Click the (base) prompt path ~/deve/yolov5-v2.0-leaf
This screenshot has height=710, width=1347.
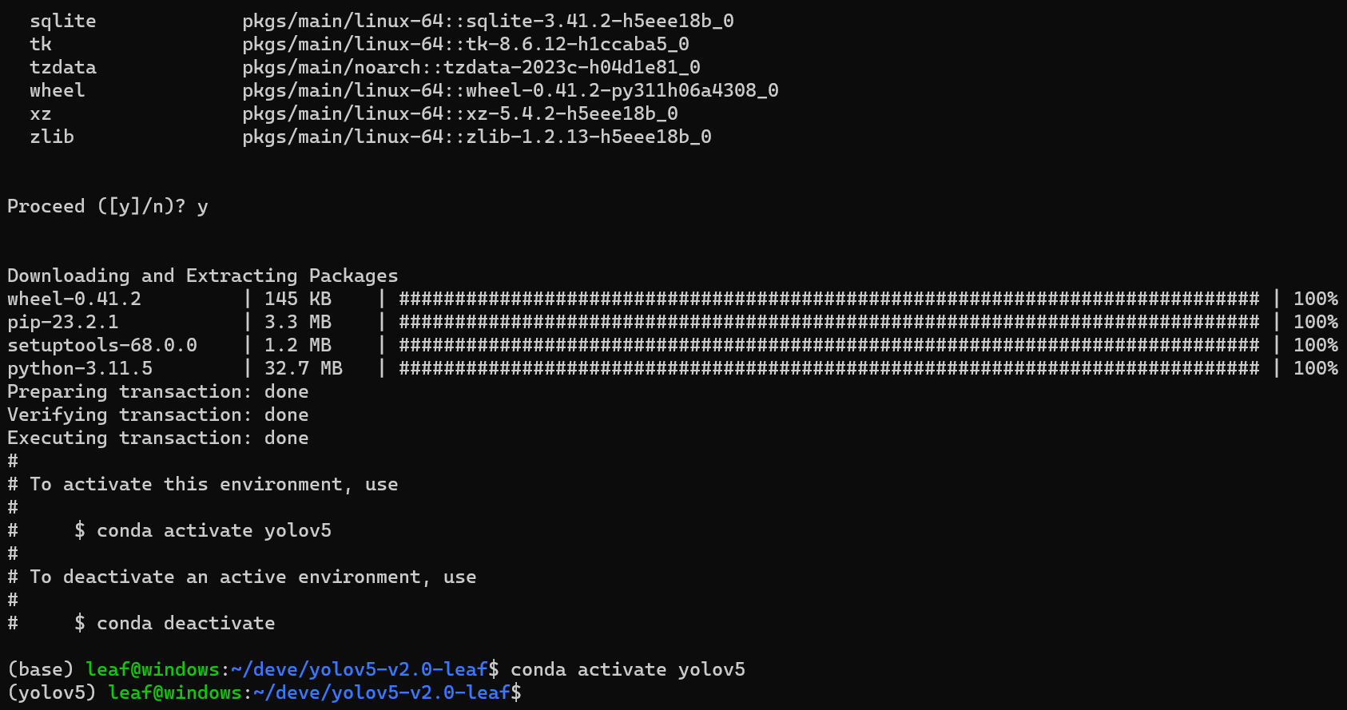coord(360,669)
